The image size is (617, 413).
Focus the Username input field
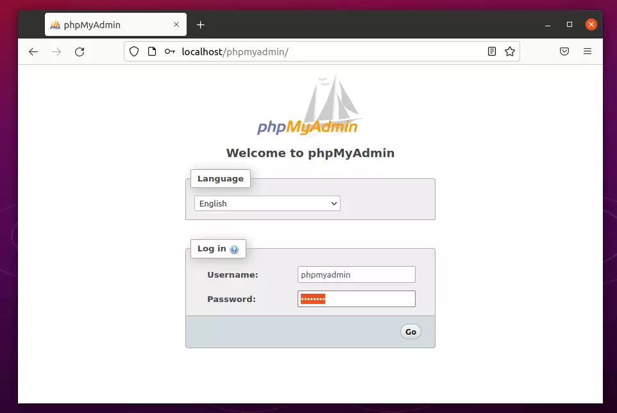tap(356, 274)
